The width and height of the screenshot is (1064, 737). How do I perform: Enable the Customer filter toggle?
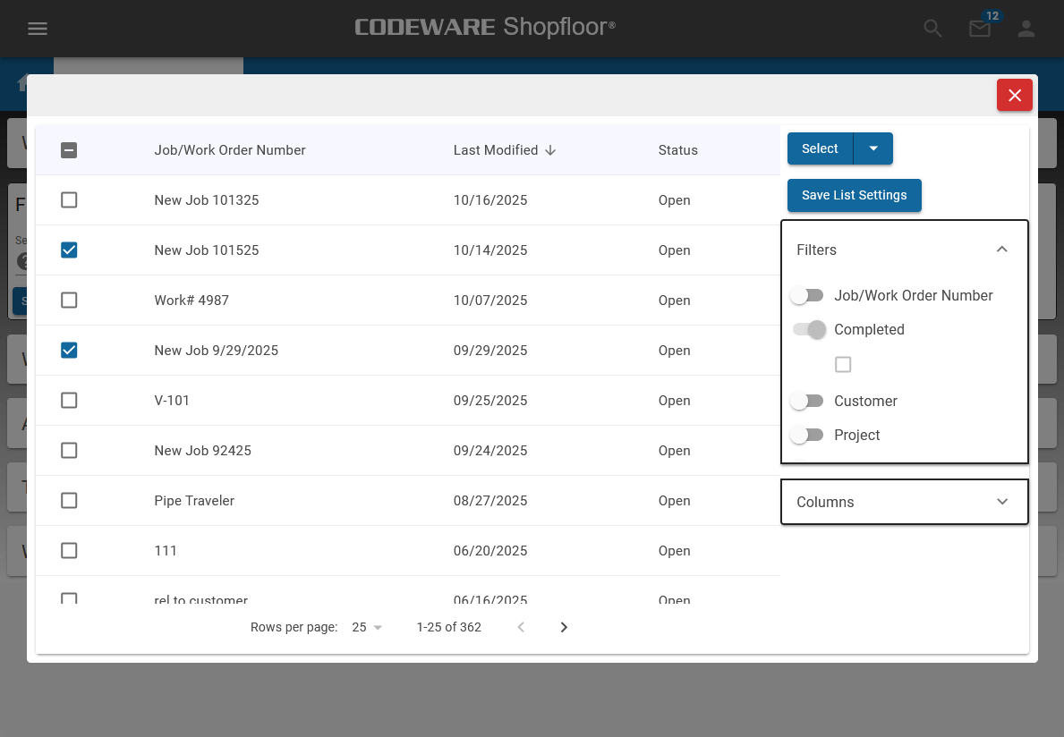[x=807, y=402]
